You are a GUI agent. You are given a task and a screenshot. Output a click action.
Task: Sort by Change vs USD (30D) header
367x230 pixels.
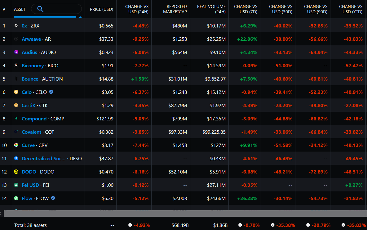click(281, 9)
